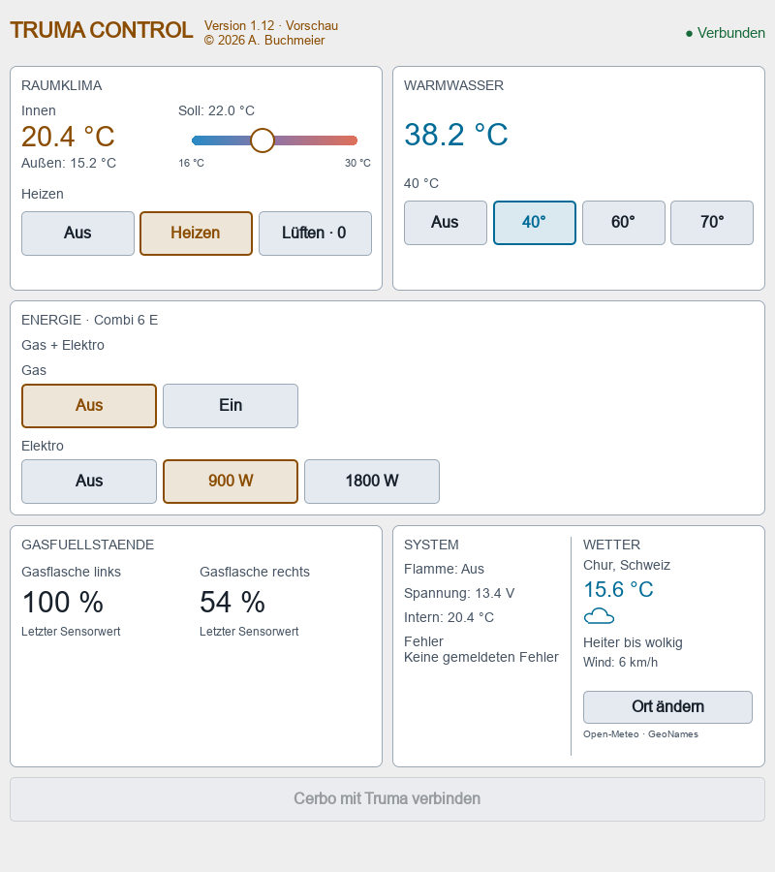Click the Flamme: Aus status
This screenshot has width=775, height=872.
pyautogui.click(x=445, y=570)
